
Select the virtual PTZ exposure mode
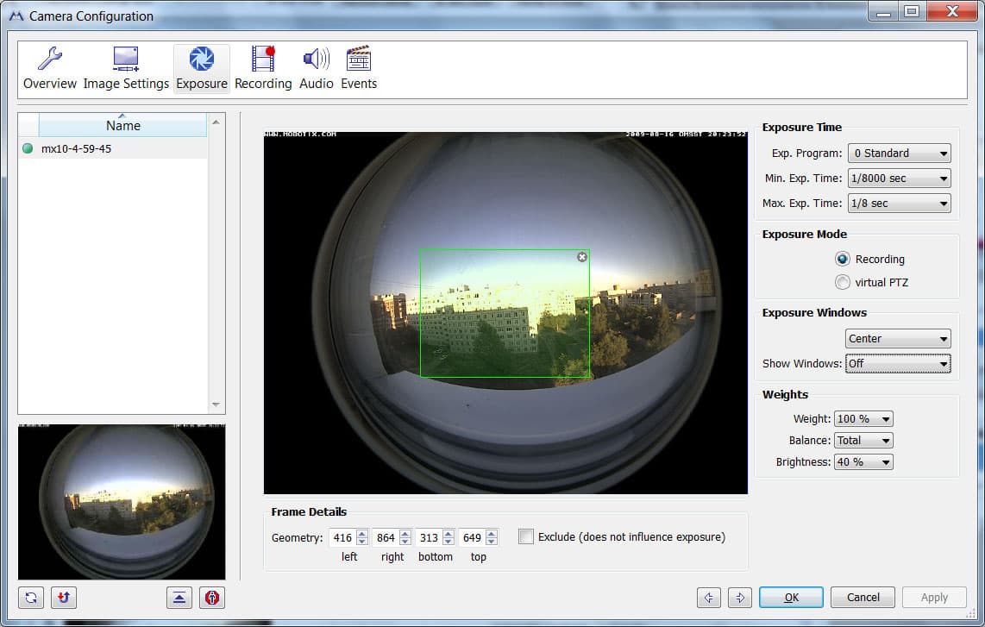(x=843, y=282)
